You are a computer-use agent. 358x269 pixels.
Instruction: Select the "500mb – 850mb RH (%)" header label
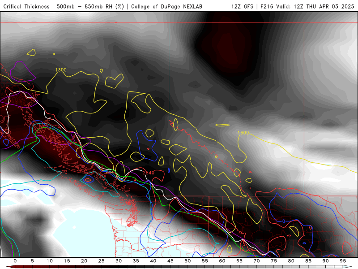point(90,7)
